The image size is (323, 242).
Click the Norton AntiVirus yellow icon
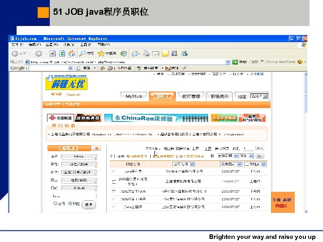[300, 62]
